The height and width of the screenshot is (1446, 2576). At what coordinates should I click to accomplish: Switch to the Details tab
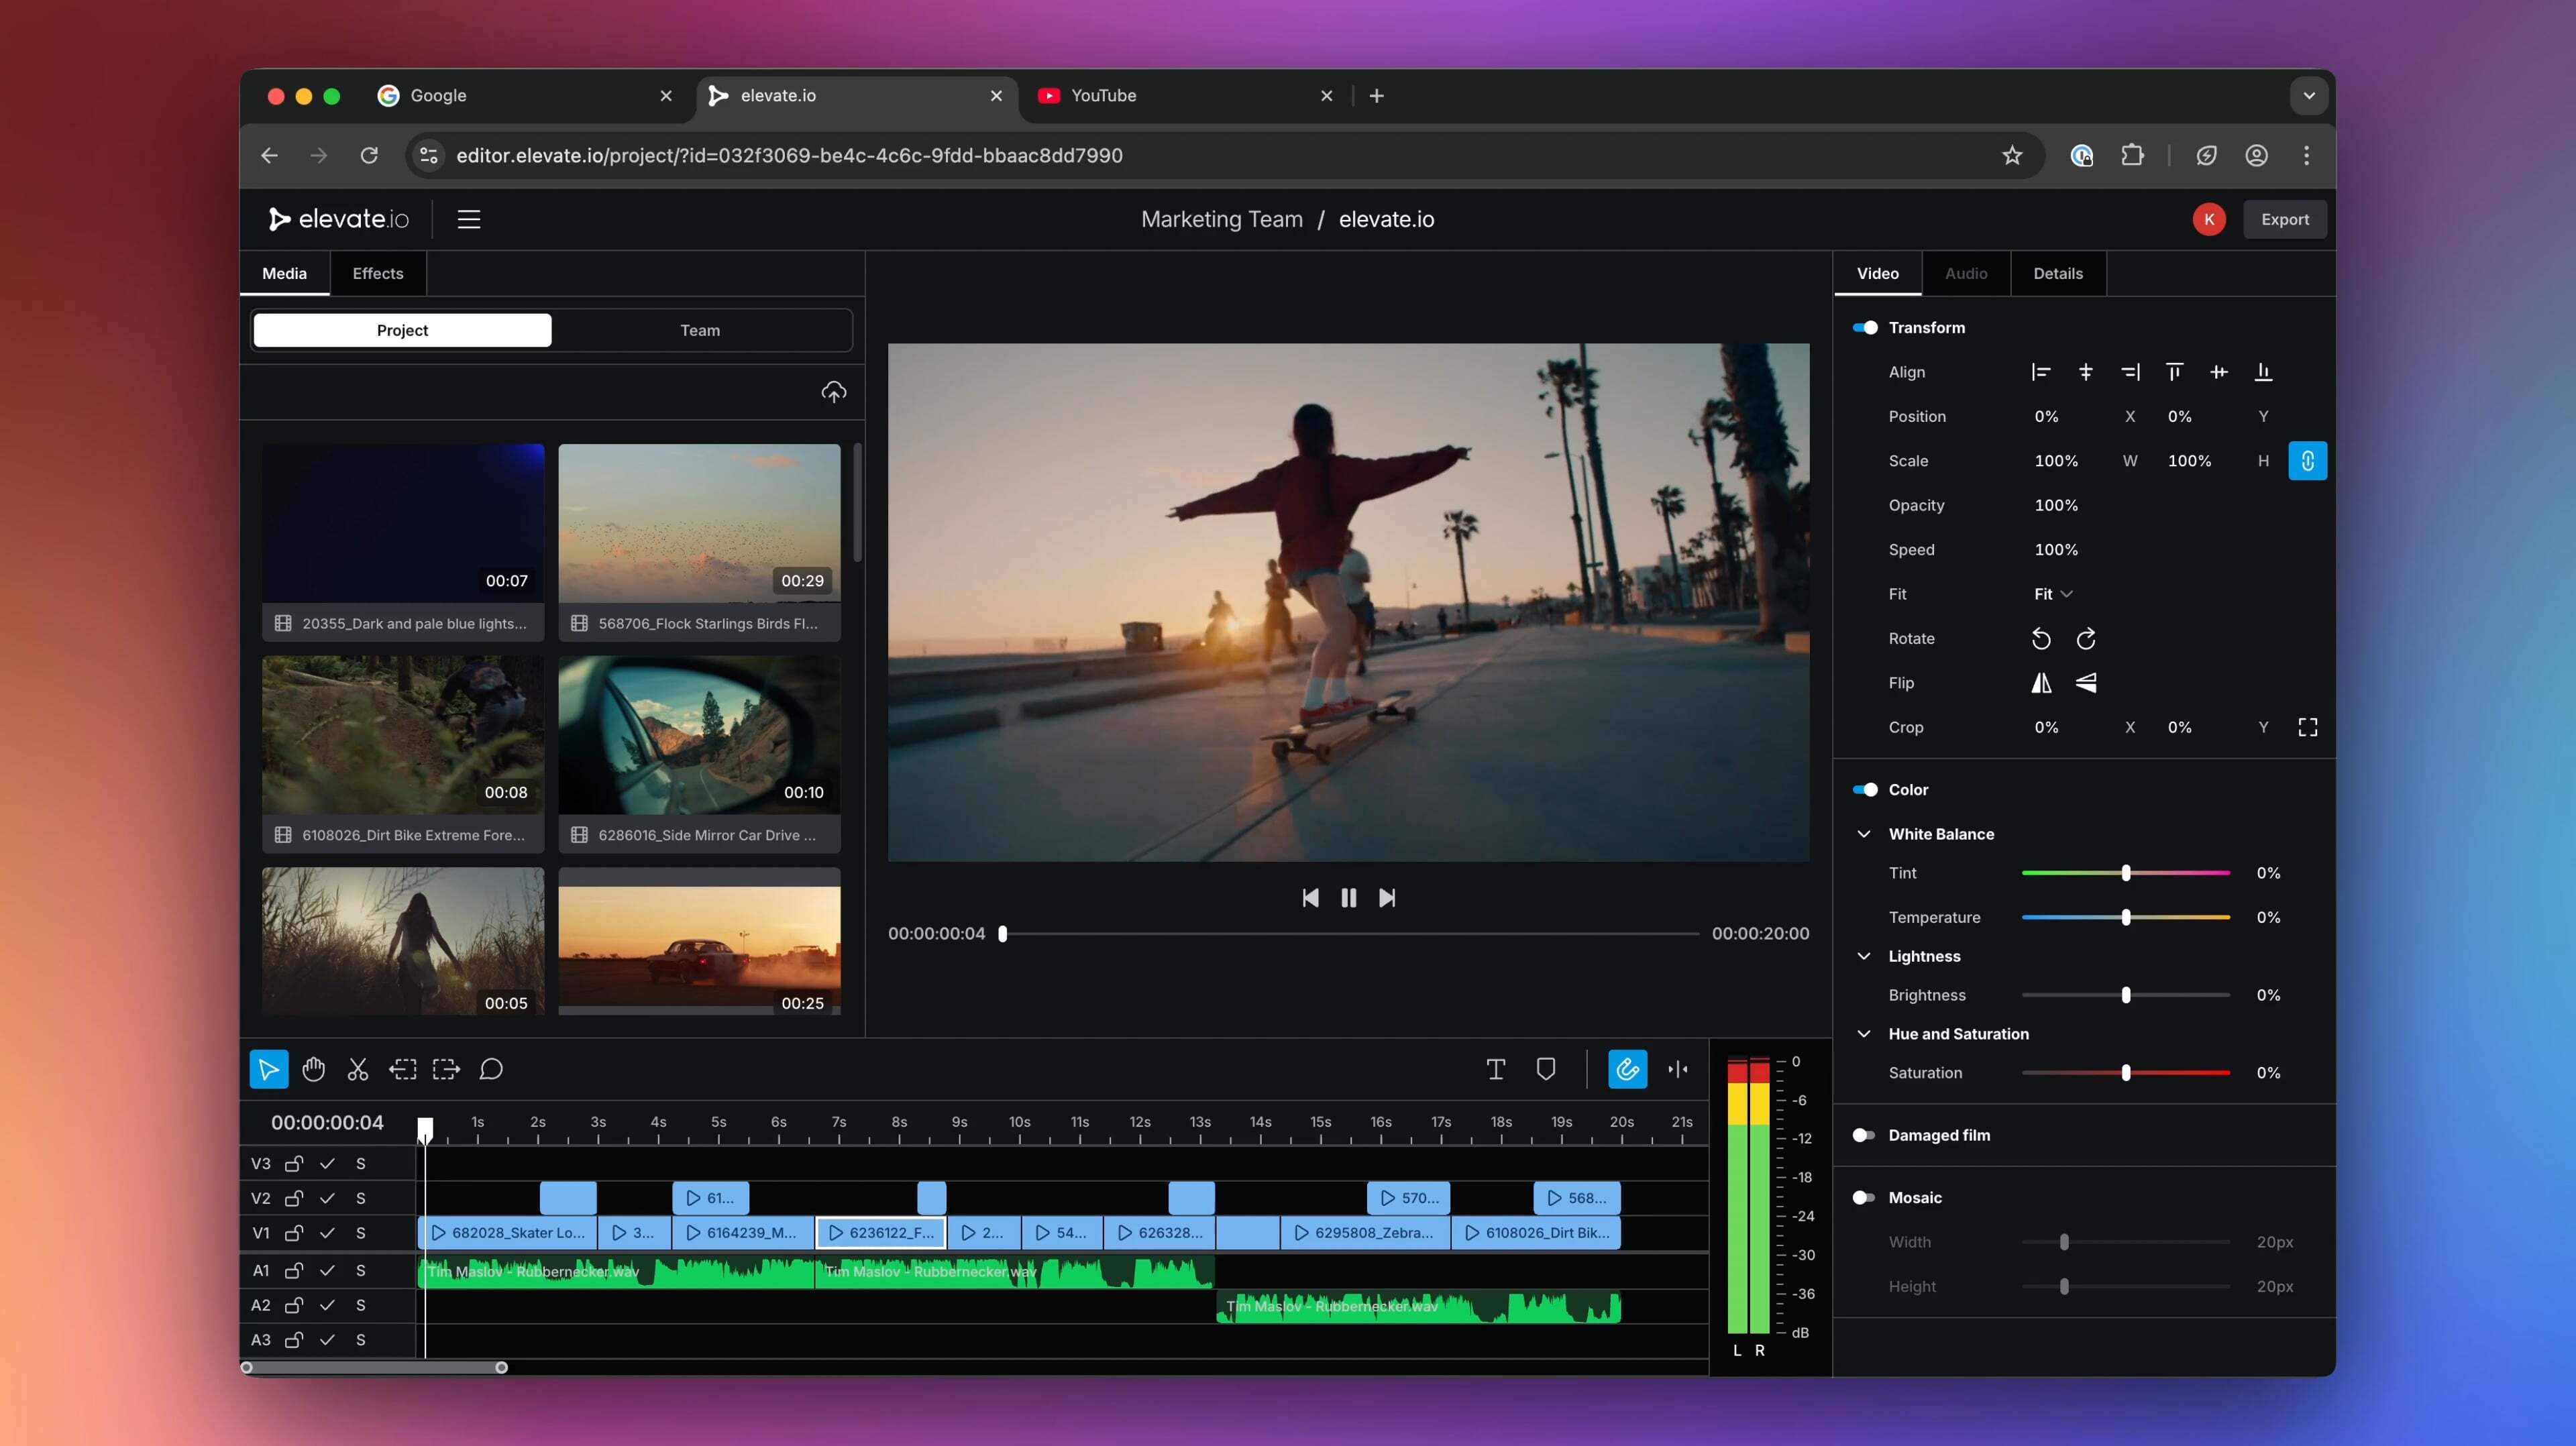[x=2058, y=273]
